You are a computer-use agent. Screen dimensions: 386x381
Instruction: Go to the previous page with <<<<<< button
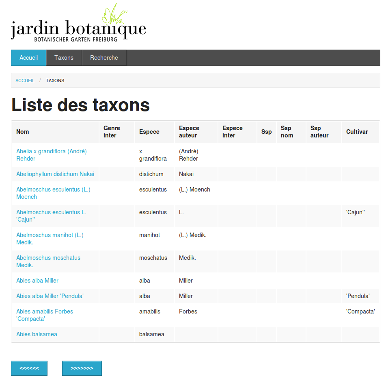point(29,368)
